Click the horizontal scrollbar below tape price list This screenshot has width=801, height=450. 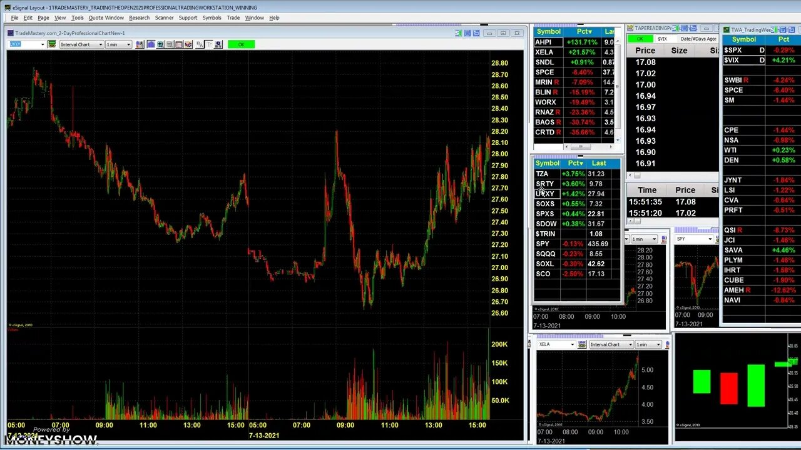pyautogui.click(x=673, y=176)
